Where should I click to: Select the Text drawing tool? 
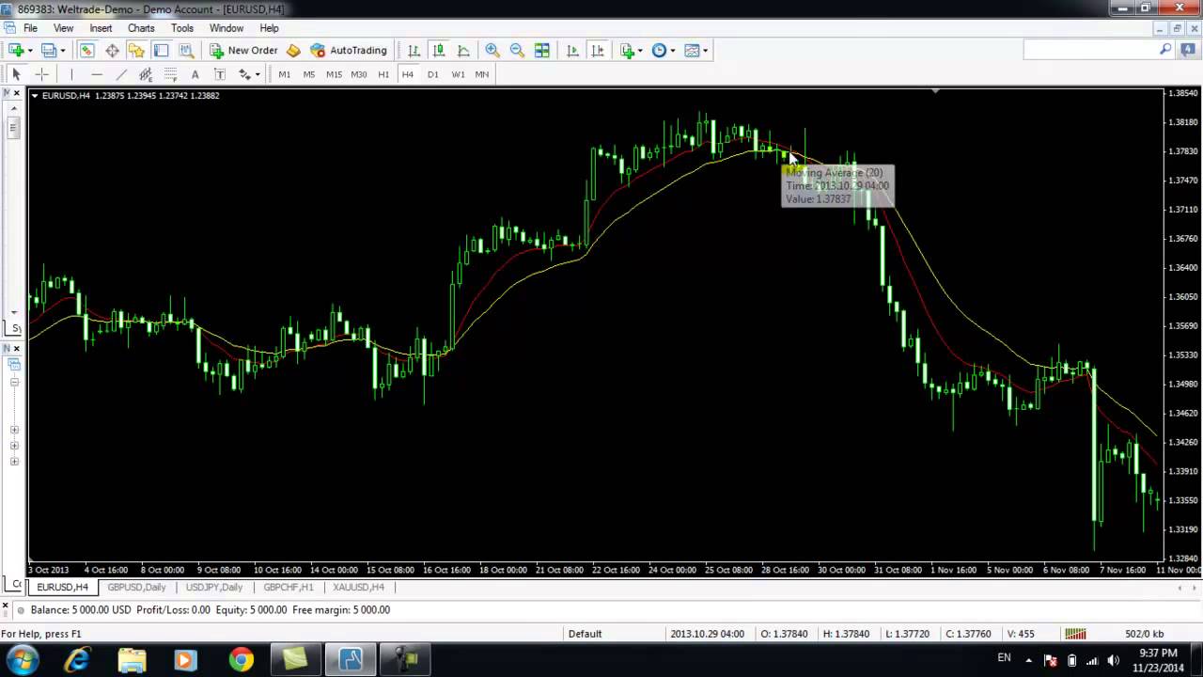click(195, 74)
